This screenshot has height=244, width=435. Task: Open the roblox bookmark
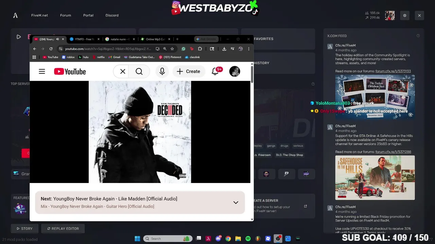[x=68, y=57]
